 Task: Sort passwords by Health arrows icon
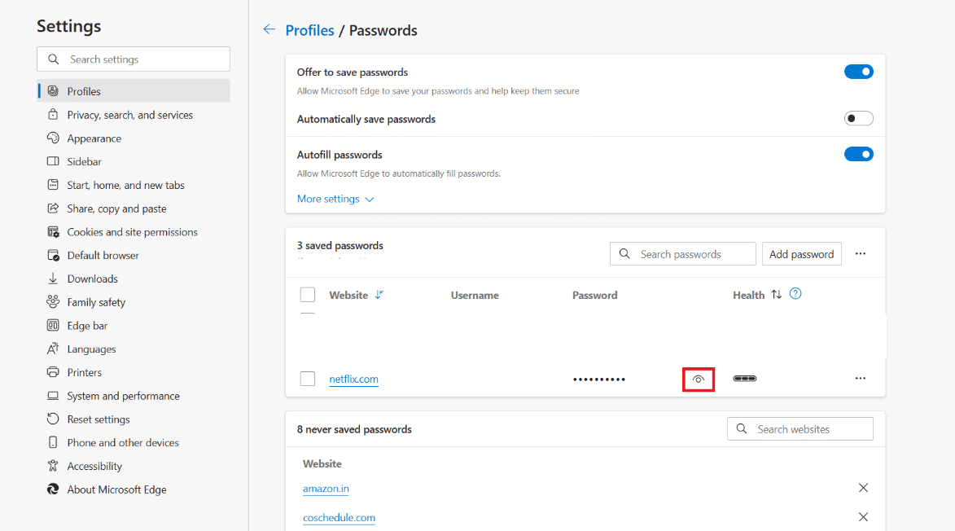[776, 295]
